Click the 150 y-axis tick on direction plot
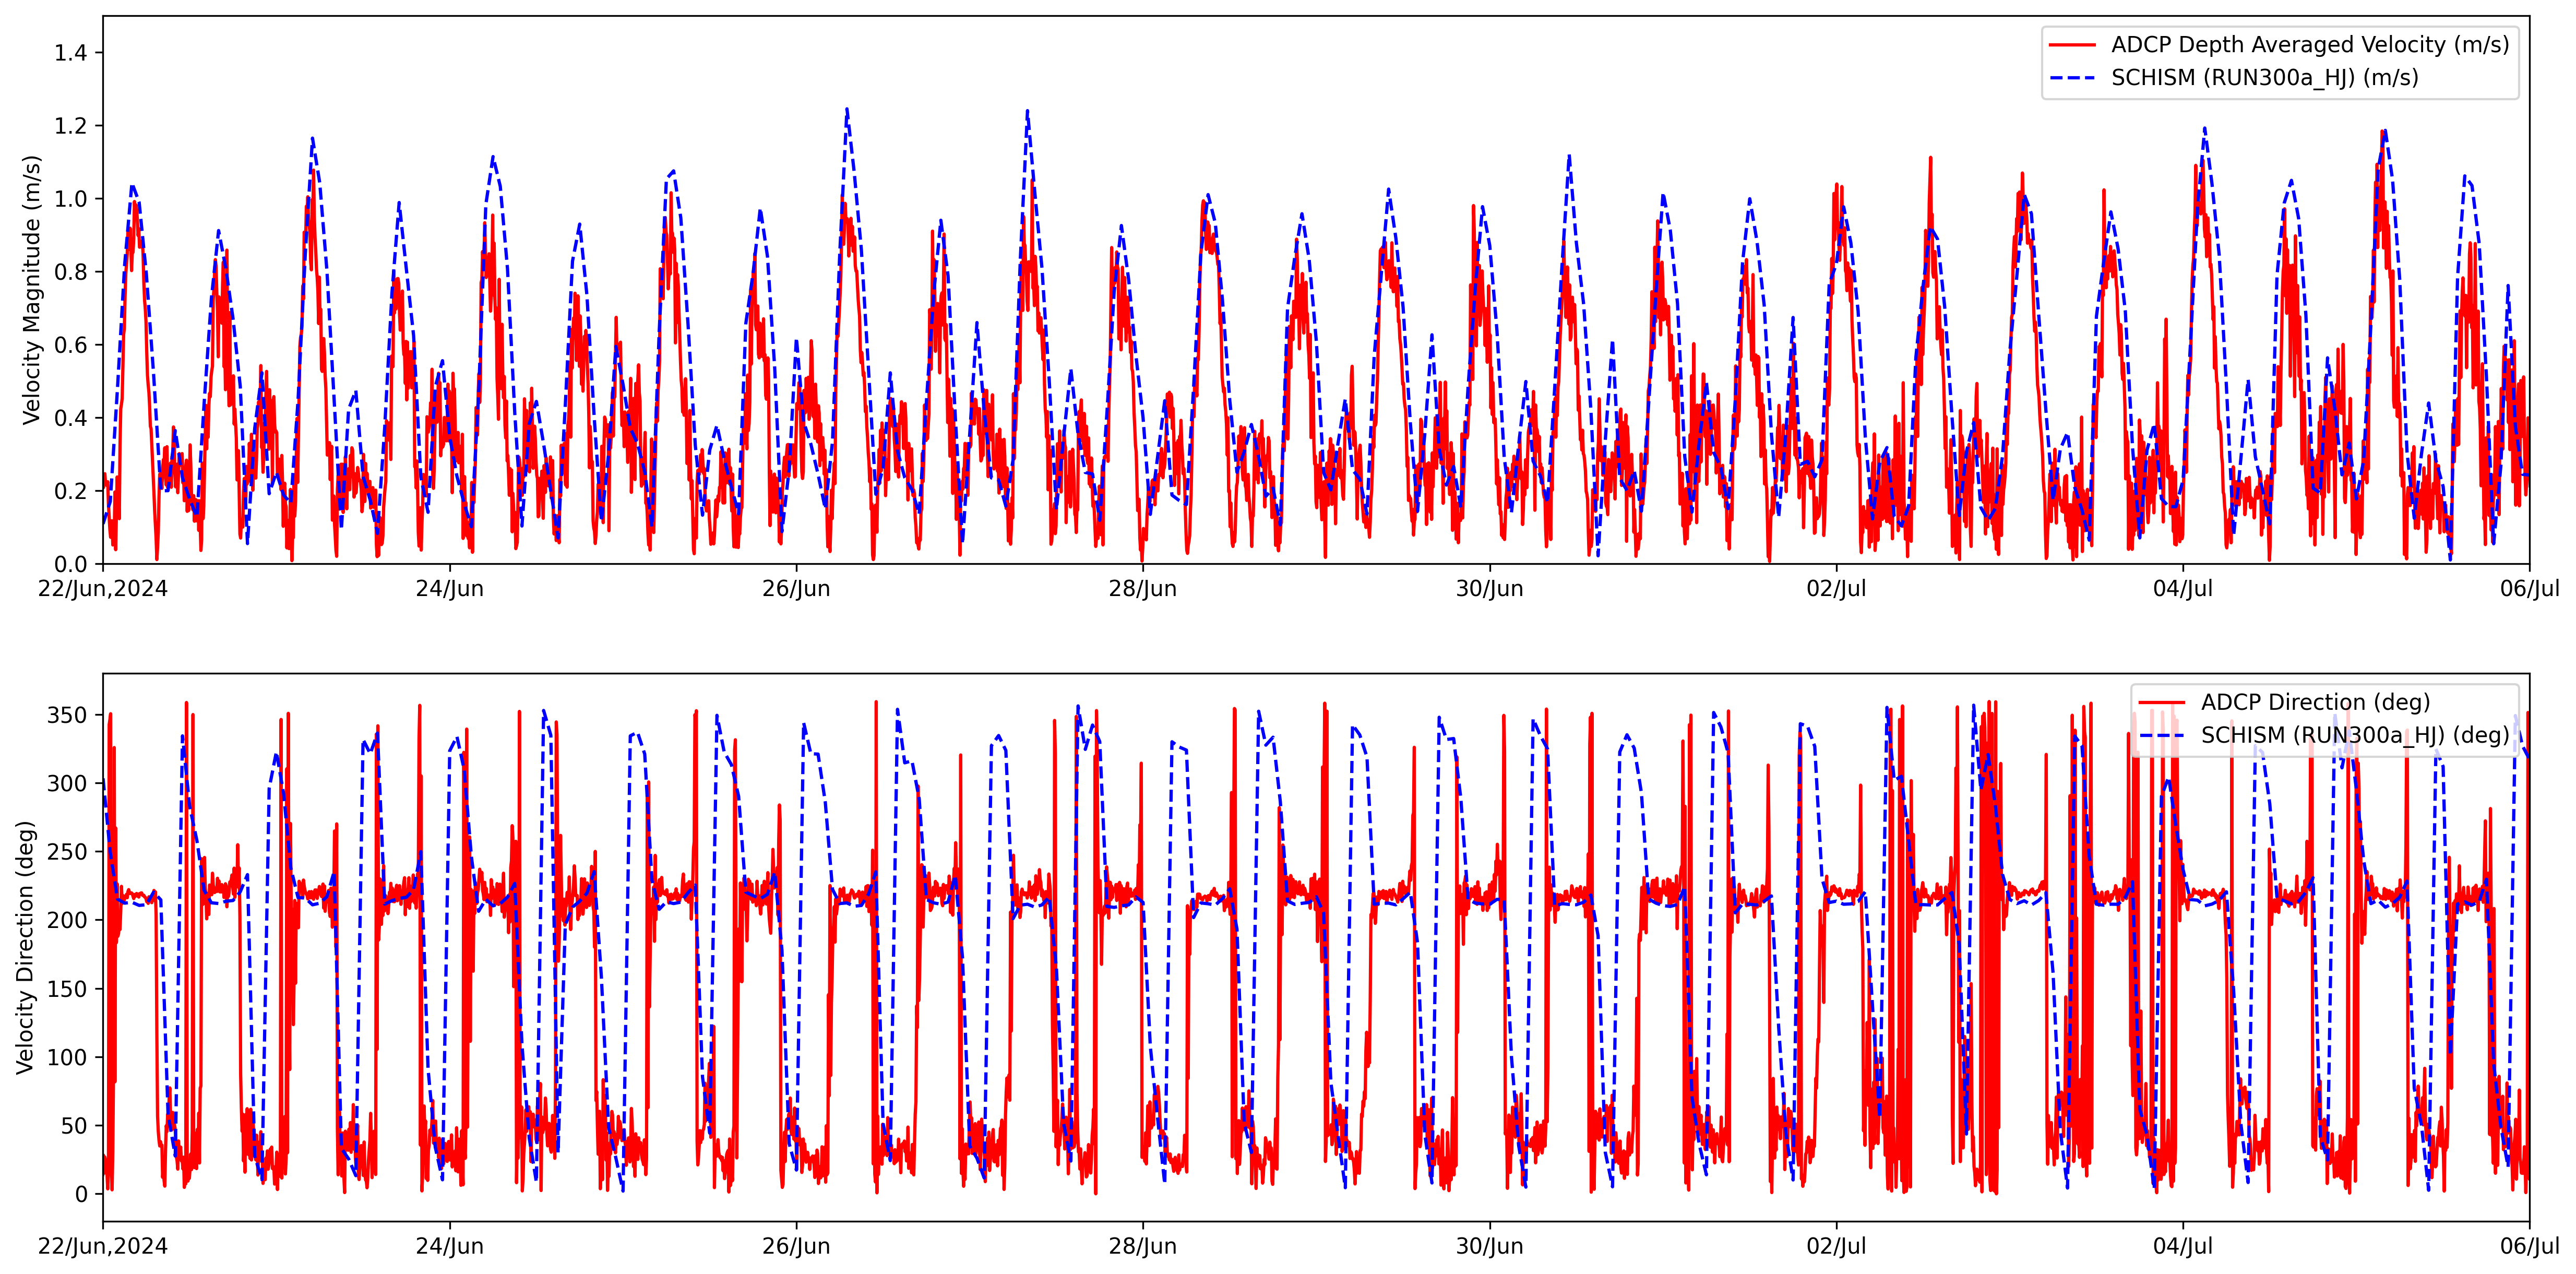 tap(67, 989)
